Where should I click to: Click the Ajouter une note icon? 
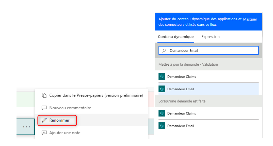point(44,133)
